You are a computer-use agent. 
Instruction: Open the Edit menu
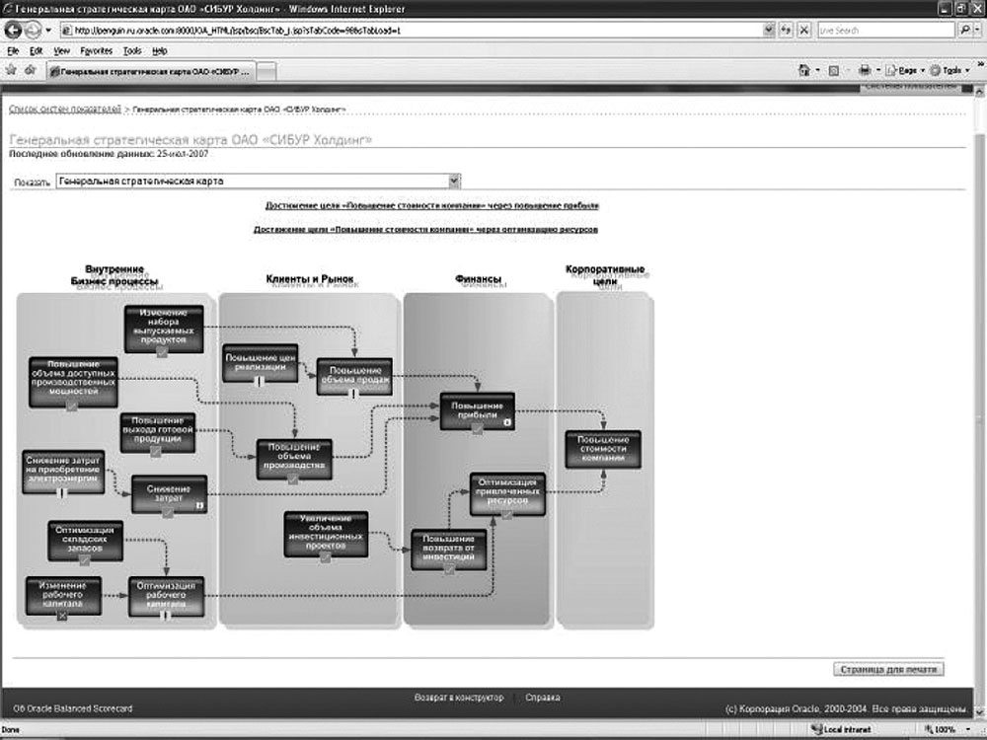pos(36,51)
